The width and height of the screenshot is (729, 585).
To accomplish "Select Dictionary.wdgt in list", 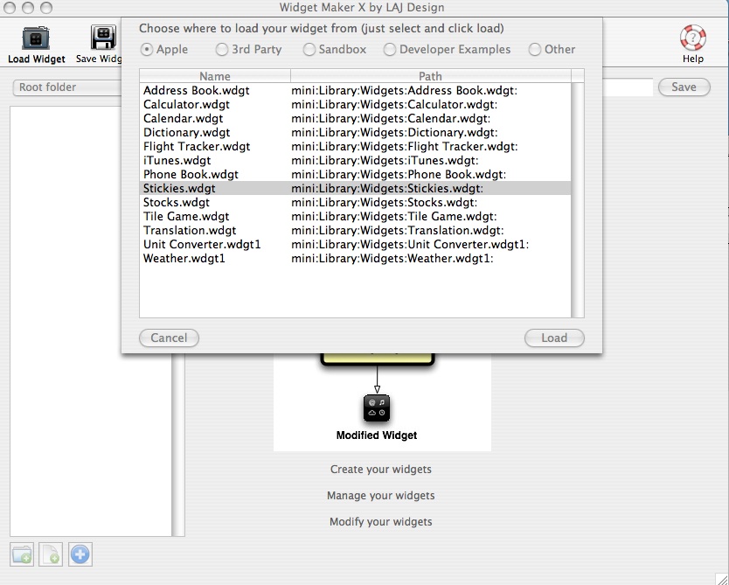I will [355, 132].
